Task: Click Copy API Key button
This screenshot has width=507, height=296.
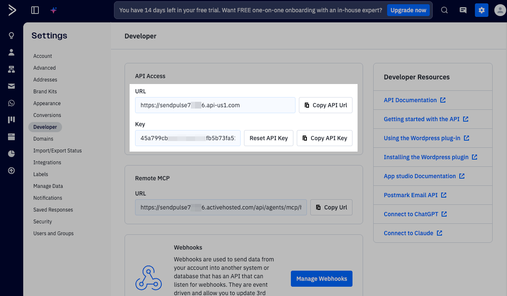Action: (325, 138)
